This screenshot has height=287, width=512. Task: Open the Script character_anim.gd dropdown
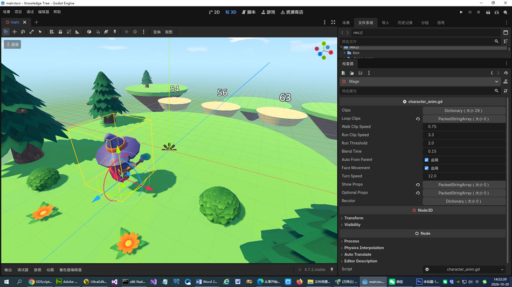click(463, 269)
